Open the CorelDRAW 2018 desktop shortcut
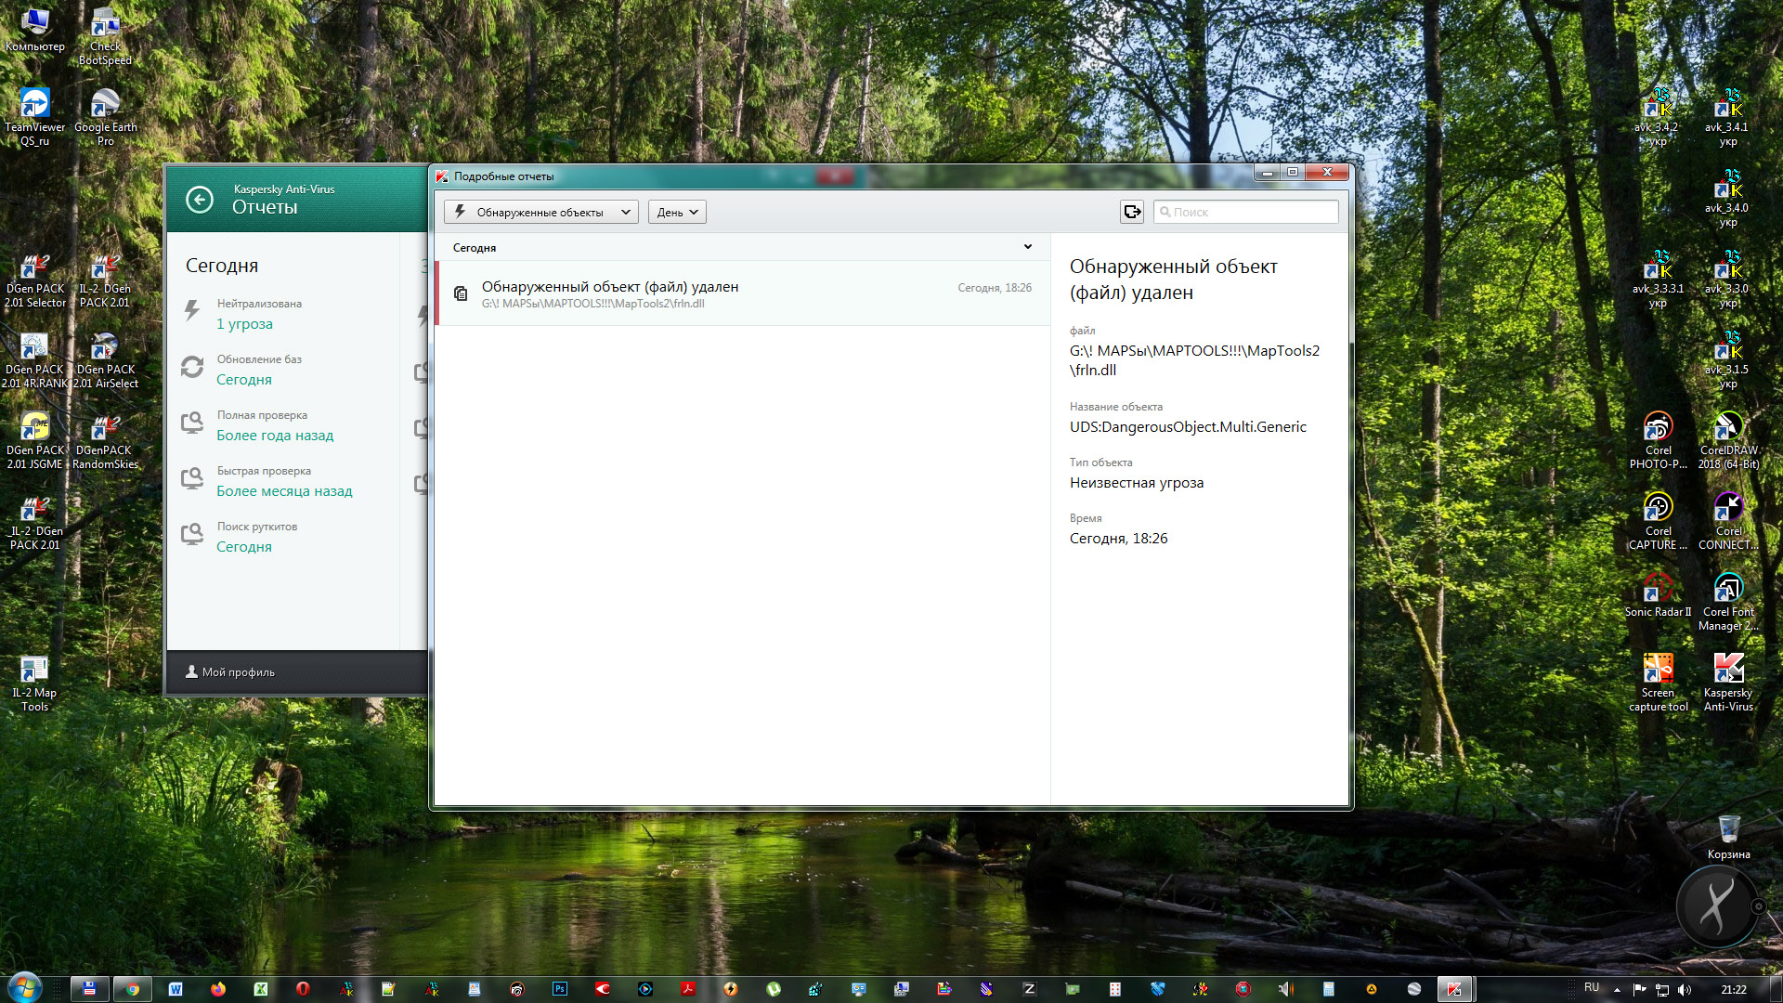This screenshot has height=1003, width=1783. [1728, 427]
